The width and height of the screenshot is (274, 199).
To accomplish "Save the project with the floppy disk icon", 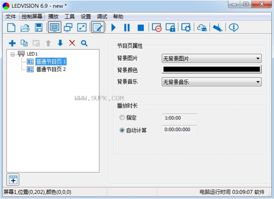I will (x=39, y=28).
